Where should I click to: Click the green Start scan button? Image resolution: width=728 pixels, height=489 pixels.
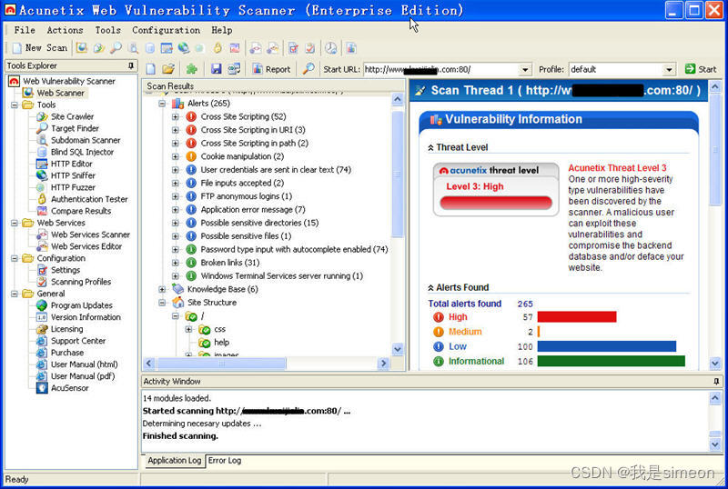pos(701,69)
